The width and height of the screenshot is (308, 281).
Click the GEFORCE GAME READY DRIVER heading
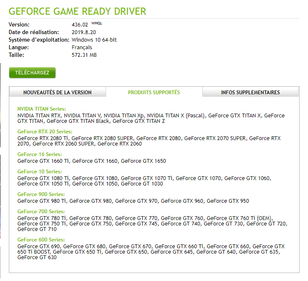point(77,11)
